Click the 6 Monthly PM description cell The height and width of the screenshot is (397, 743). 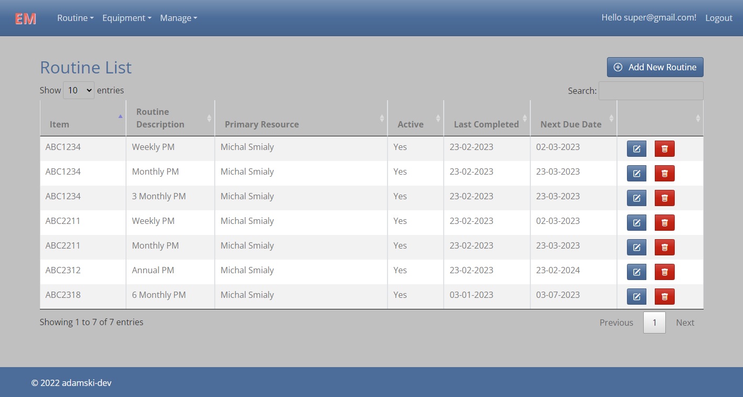(171, 297)
